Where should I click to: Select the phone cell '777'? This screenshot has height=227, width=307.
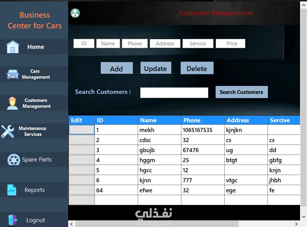coord(203,180)
